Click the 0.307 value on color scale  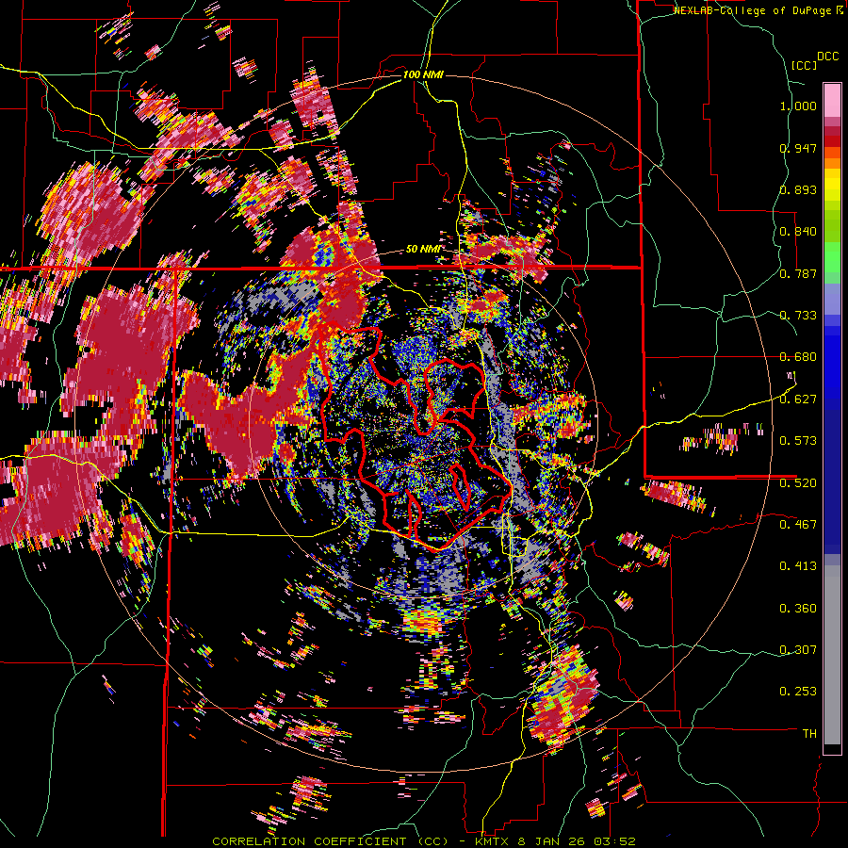click(x=798, y=650)
